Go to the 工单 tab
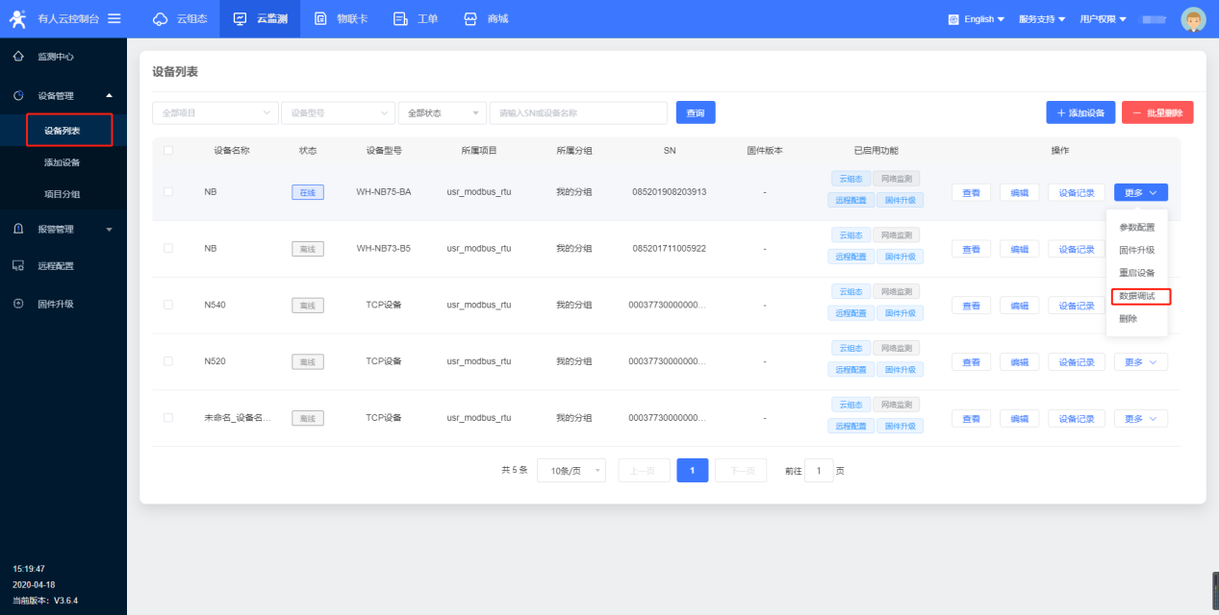Screen dimensions: 1219x615 [416, 18]
